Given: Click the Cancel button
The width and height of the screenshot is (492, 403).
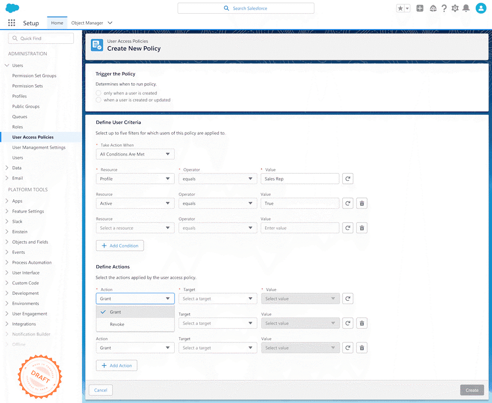Looking at the screenshot, I should click(101, 390).
